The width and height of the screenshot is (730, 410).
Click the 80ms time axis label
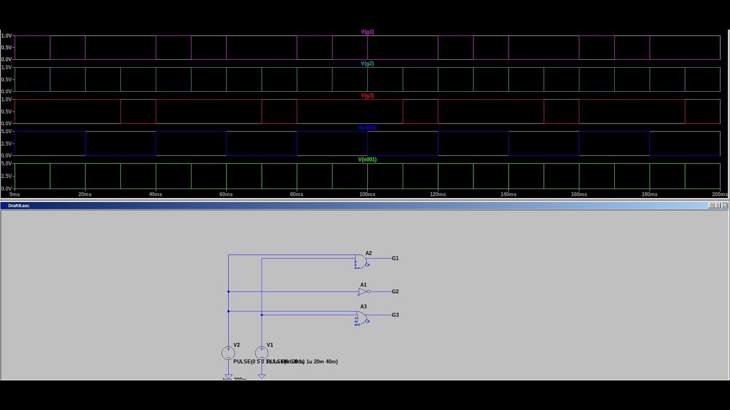(297, 194)
